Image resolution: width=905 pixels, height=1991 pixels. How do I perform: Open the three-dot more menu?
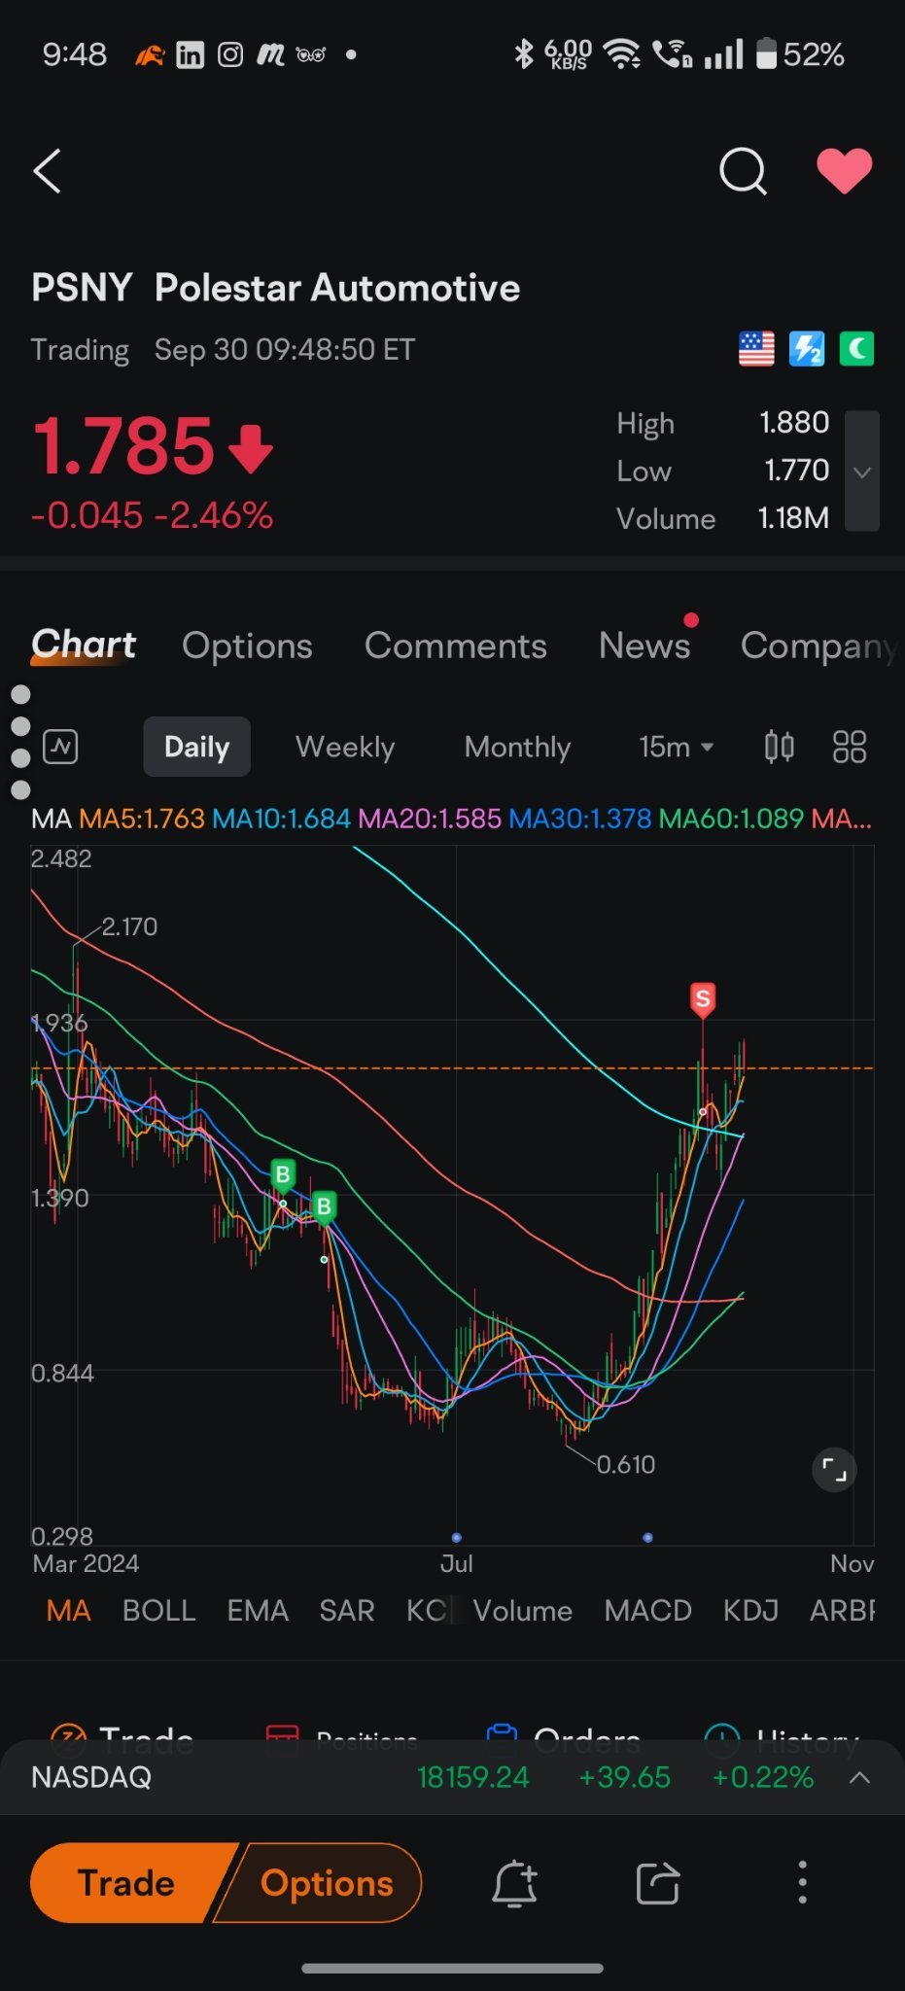tap(802, 1883)
